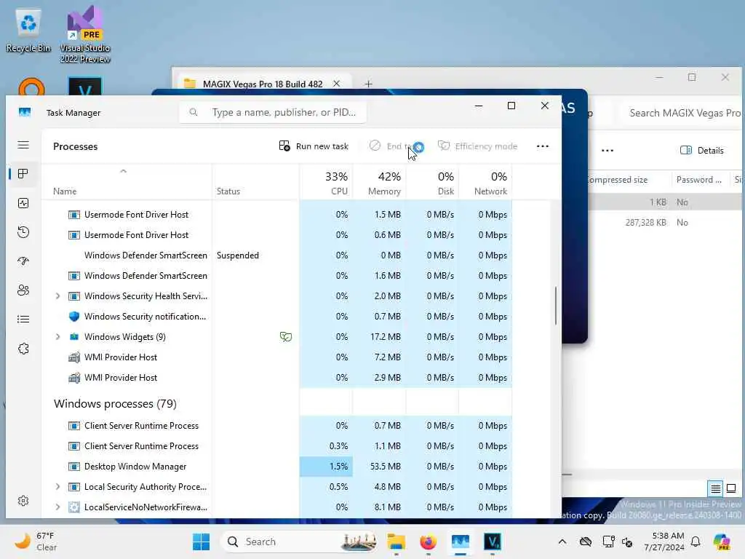The image size is (745, 559).
Task: Open Copilot Preview icon in taskbar
Action: pos(722,542)
